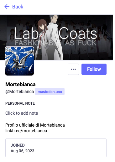Viewport: 115px width, 162px height.
Task: Click the blank right half of the JOINED card
Action: tap(81, 148)
